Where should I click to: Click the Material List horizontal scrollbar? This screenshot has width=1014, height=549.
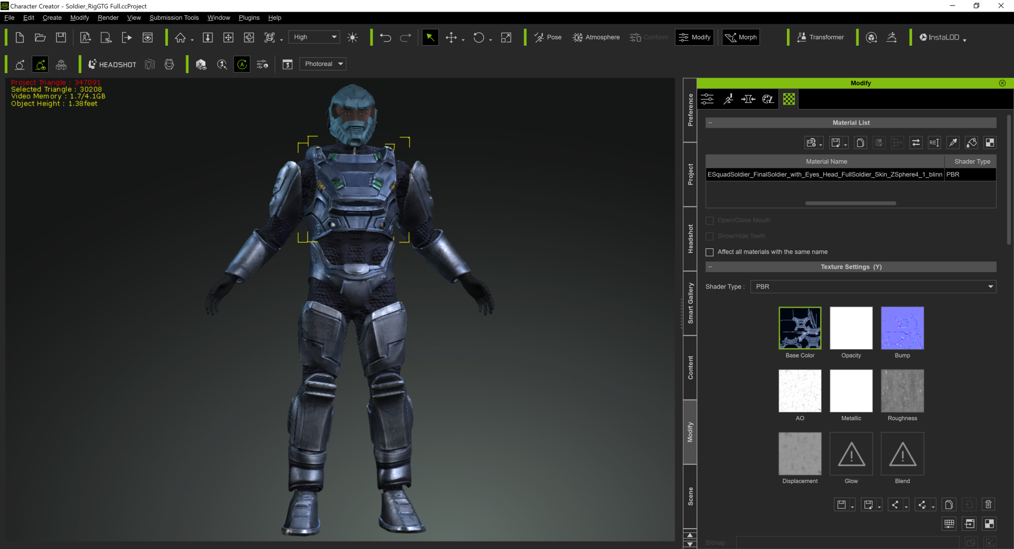[x=851, y=203]
